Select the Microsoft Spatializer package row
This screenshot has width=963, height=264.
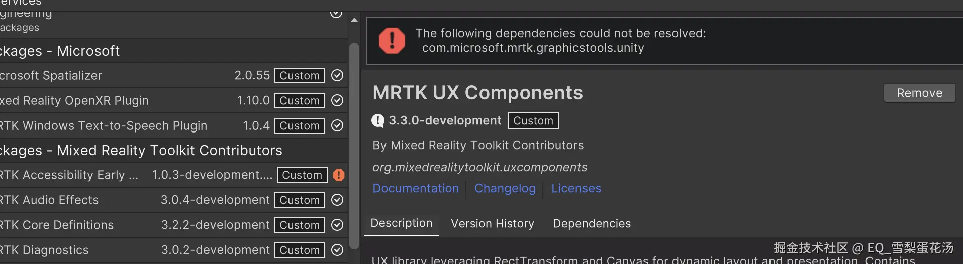[173, 75]
